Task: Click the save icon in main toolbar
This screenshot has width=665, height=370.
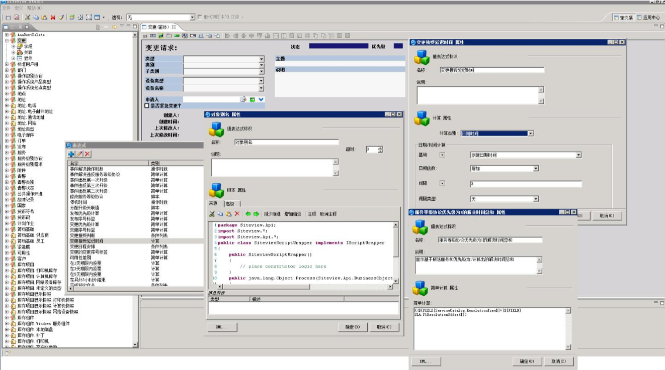Action: tap(8, 18)
